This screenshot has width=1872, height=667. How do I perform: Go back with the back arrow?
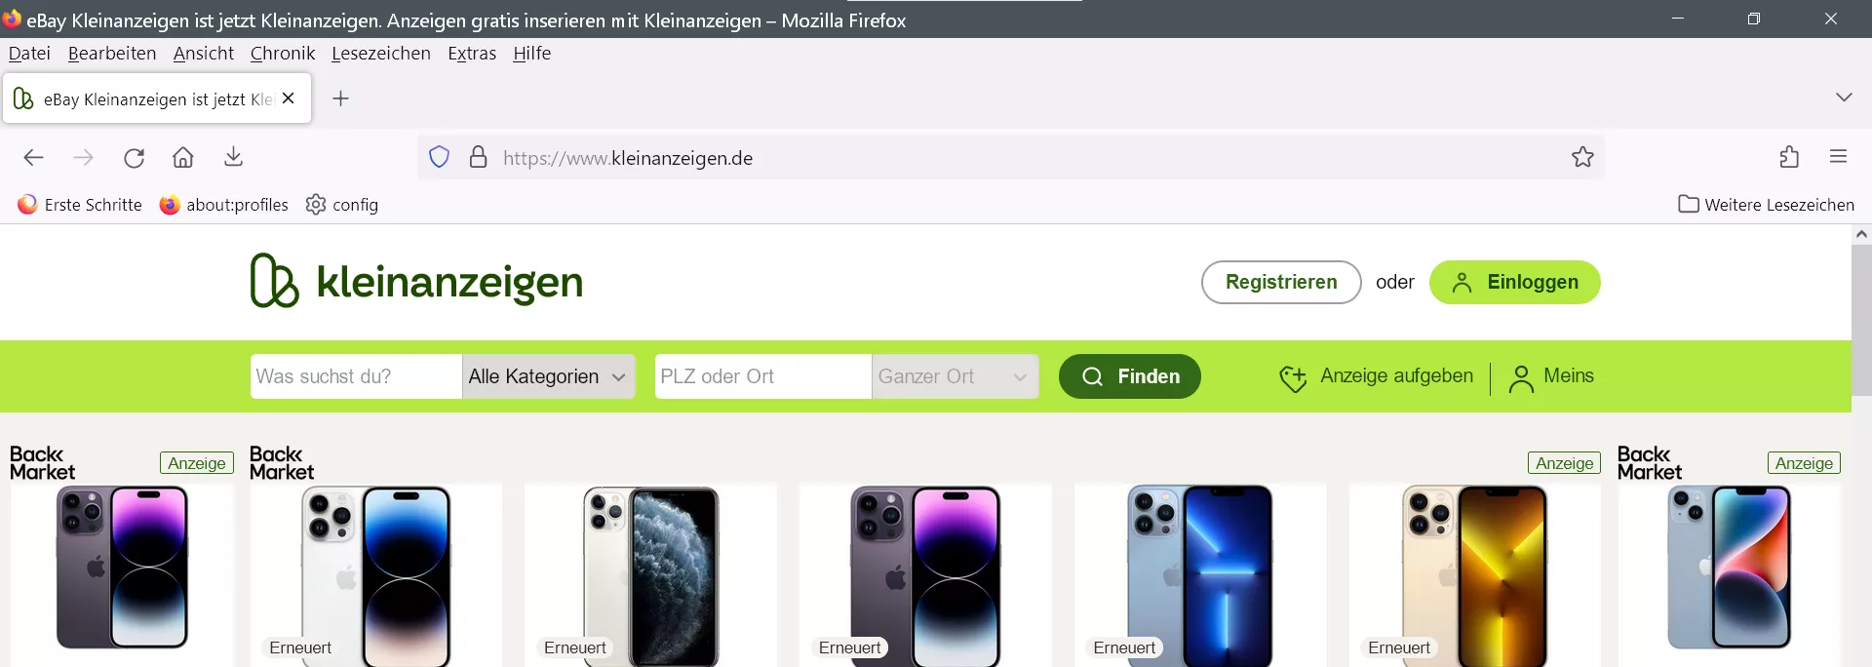[x=34, y=158]
